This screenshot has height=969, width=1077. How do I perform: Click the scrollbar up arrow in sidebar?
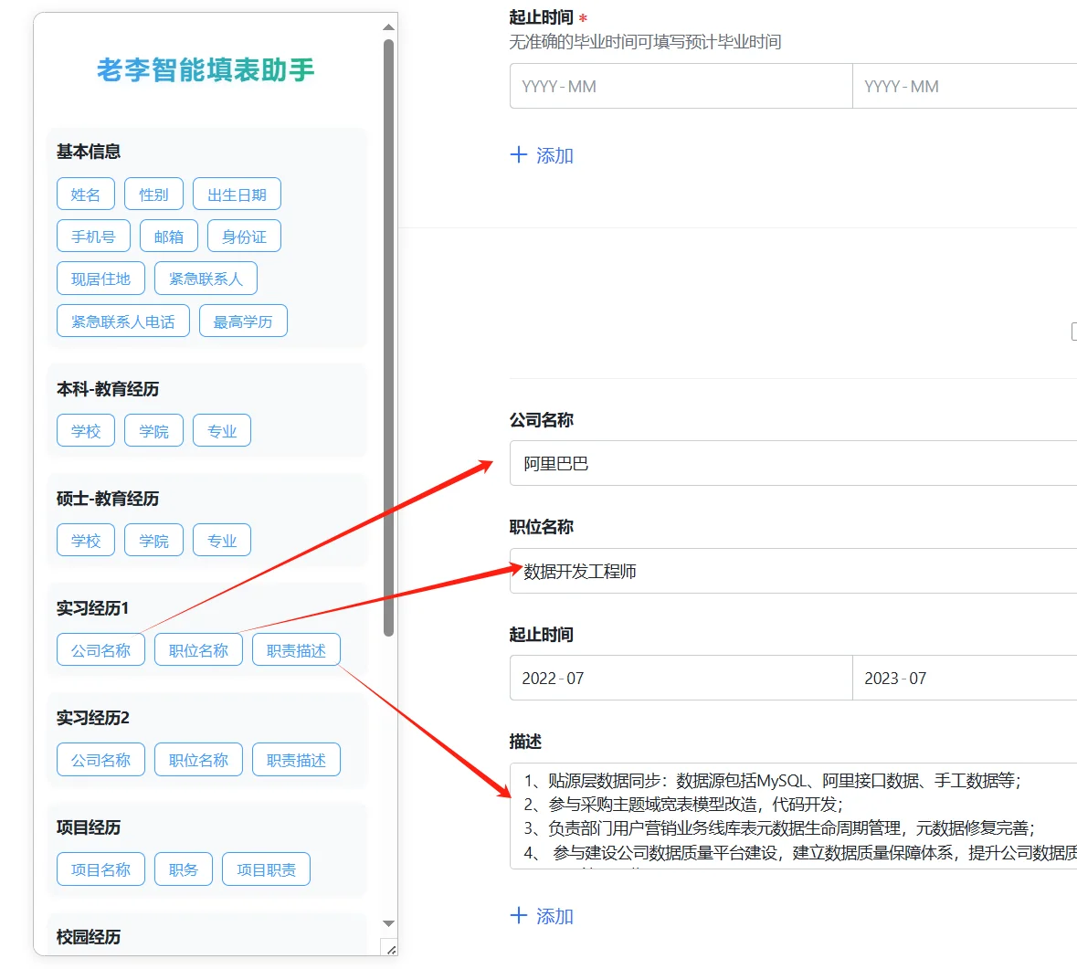coord(387,26)
